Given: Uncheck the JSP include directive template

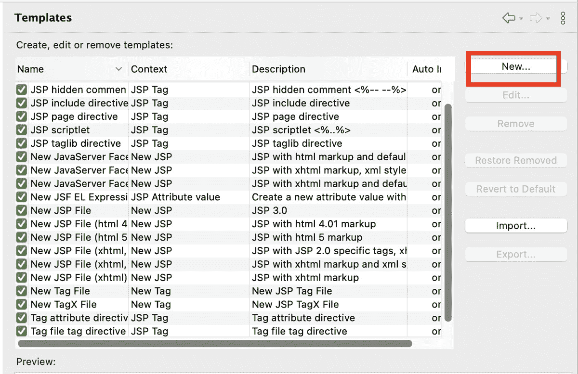Looking at the screenshot, I should [21, 103].
